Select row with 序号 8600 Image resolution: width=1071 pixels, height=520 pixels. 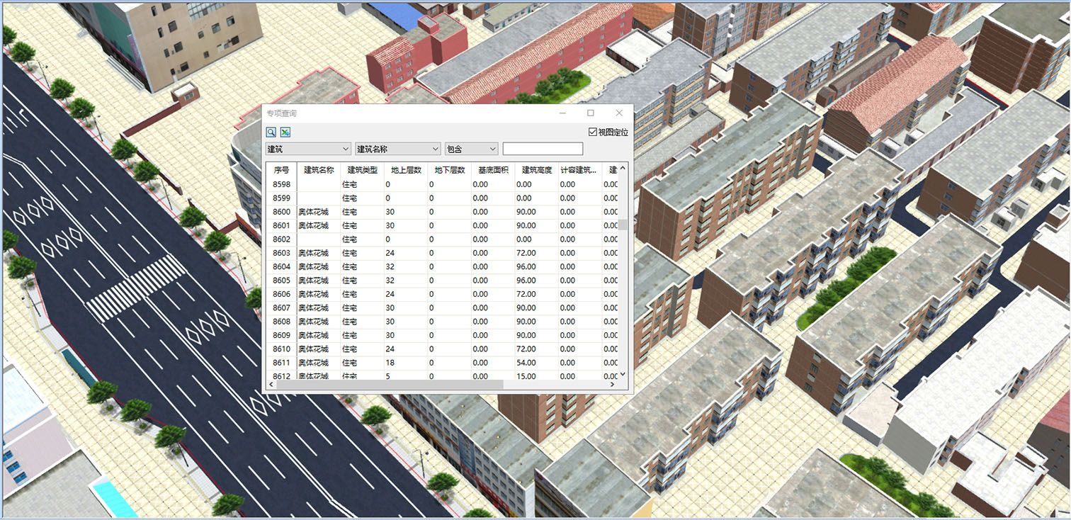[x=281, y=212]
